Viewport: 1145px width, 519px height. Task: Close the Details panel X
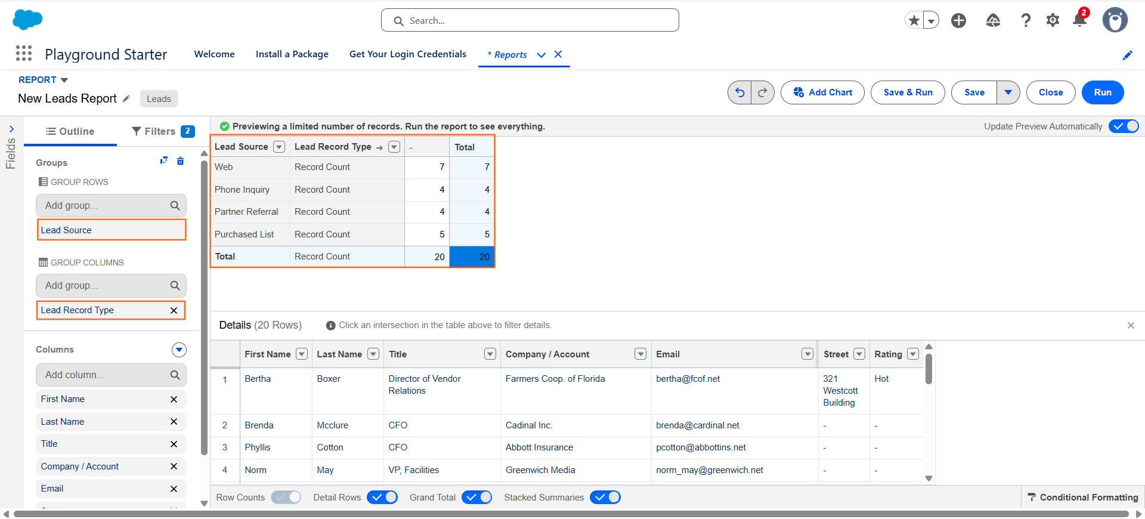pos(1131,325)
